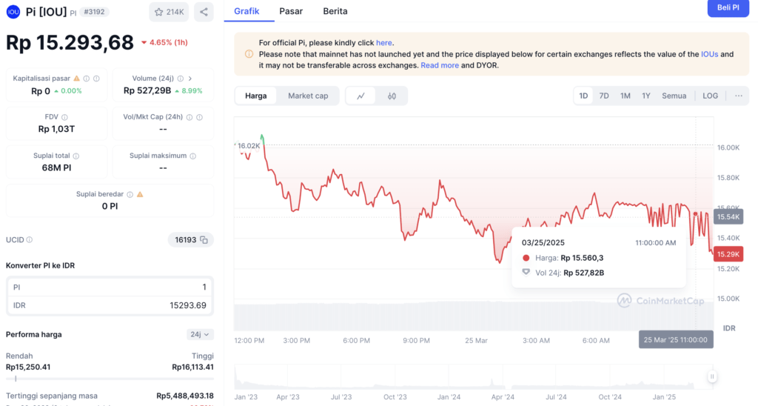
Task: Toggle LOG scale on chart
Action: pos(710,96)
